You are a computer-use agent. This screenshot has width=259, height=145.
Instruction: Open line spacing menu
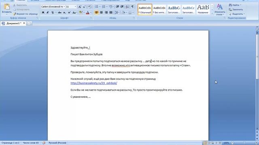[117, 12]
